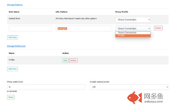176x110 pixels.
Task: Open the Manage Patterns link
Action: 15,5
